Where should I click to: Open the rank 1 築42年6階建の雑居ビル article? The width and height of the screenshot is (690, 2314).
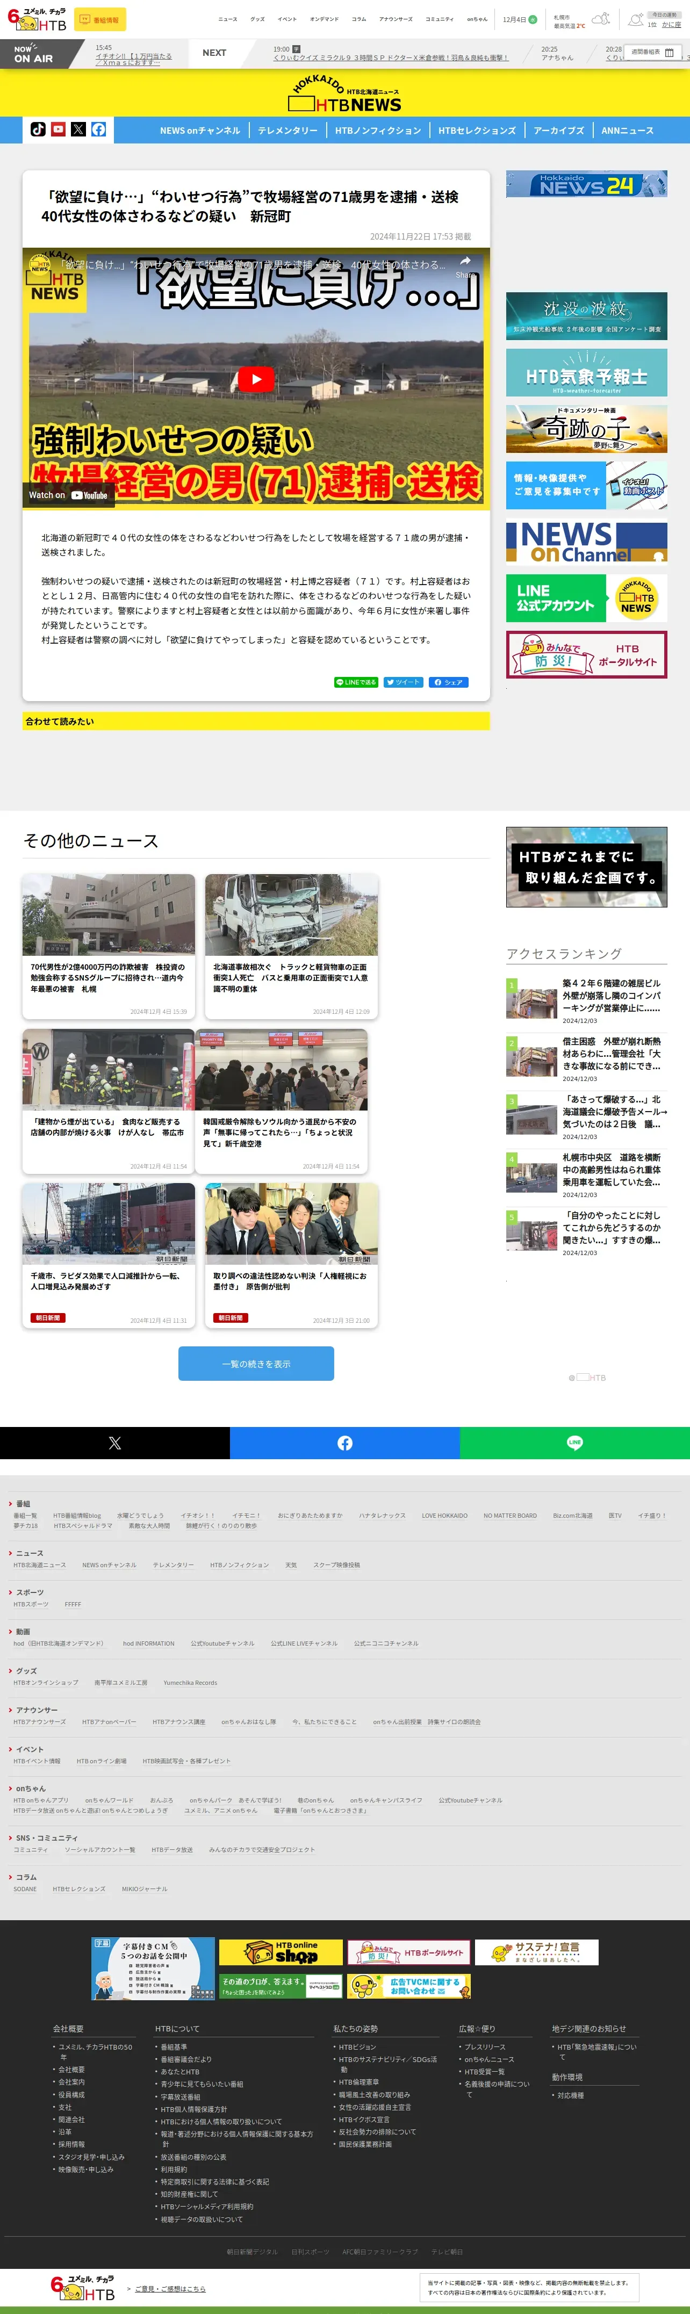587,1001
